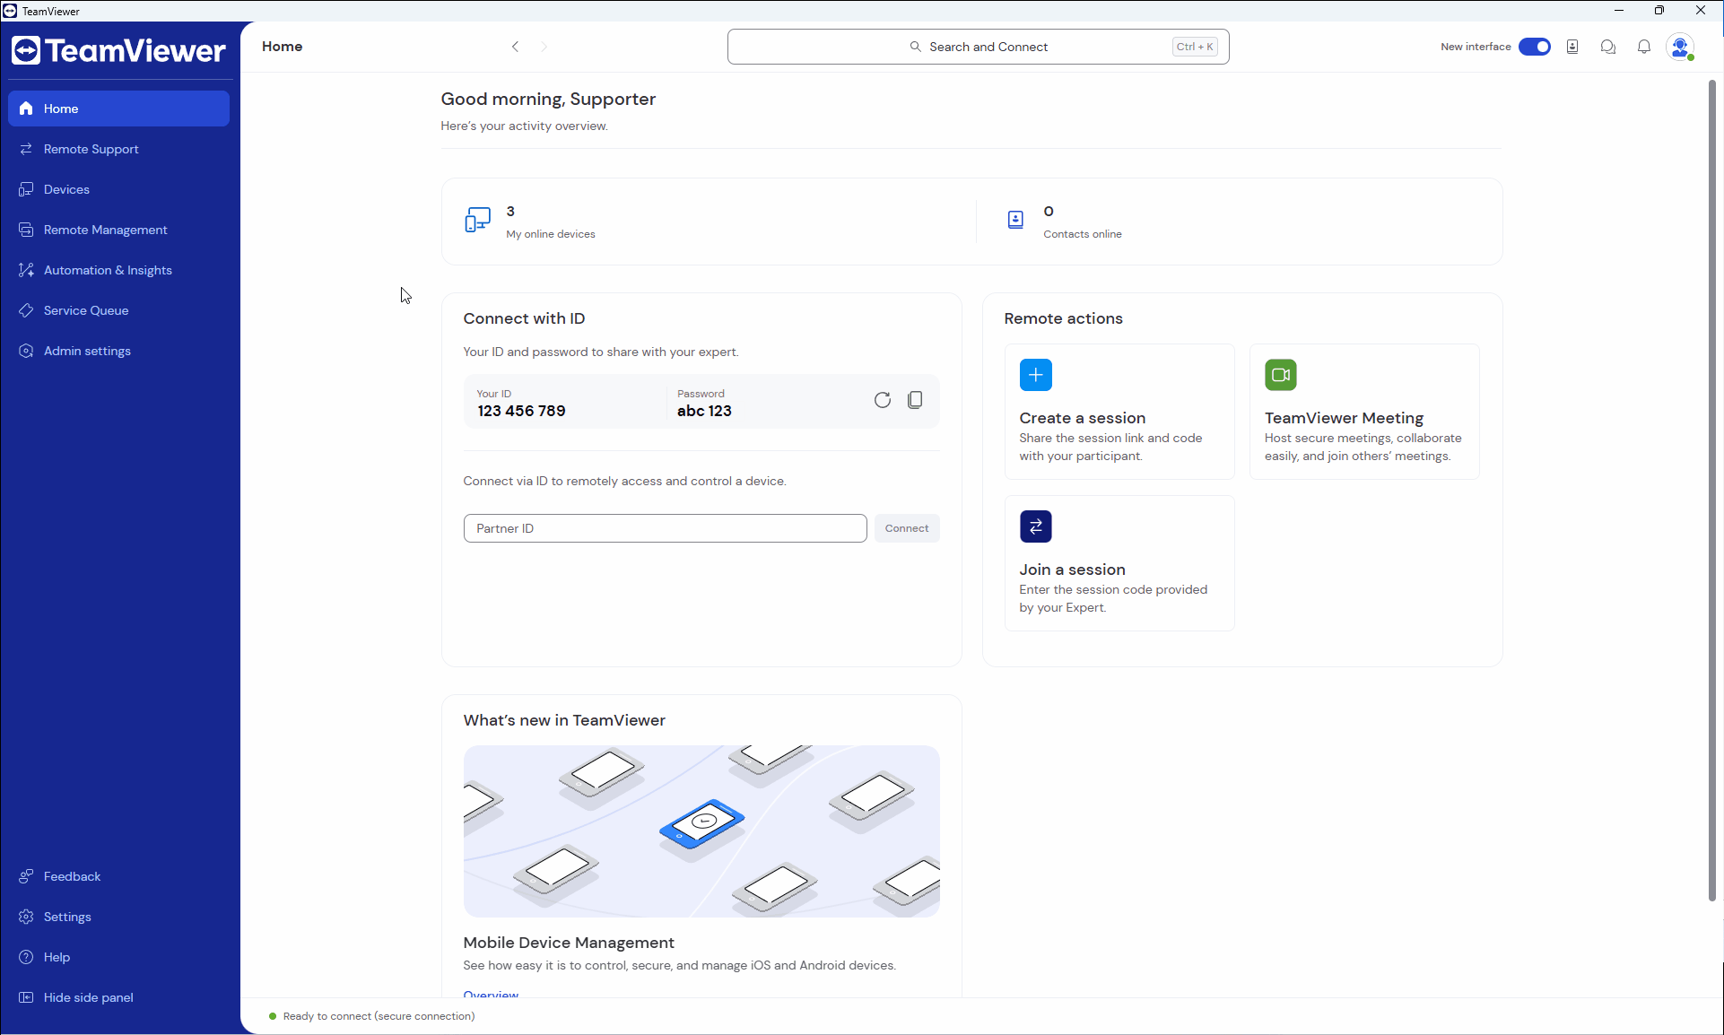This screenshot has width=1724, height=1035.
Task: Click the My online devices icon
Action: pos(478,220)
